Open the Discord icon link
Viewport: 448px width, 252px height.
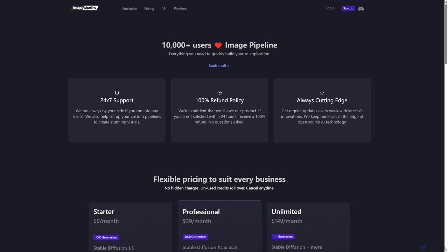(361, 8)
